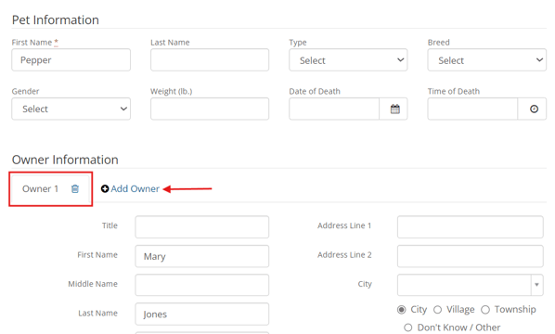Click the Weight (lb.) input field
Screen dimensions: 555x334
pos(210,109)
